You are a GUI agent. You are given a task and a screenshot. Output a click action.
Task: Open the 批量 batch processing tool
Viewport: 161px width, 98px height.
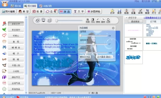133,11
